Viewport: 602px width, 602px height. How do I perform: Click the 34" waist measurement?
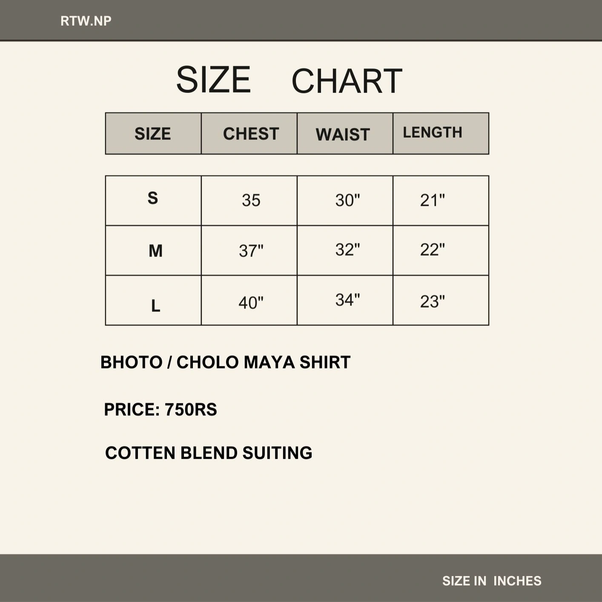[x=347, y=300]
